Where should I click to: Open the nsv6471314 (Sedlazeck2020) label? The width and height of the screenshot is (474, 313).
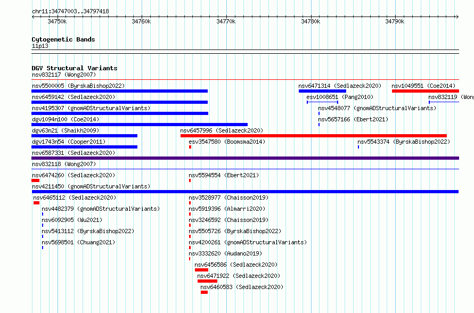coord(340,86)
